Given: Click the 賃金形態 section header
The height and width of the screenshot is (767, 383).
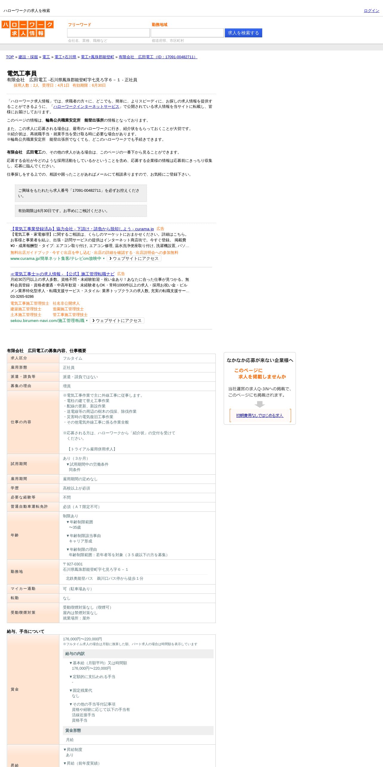Looking at the screenshot, I should point(138,731).
